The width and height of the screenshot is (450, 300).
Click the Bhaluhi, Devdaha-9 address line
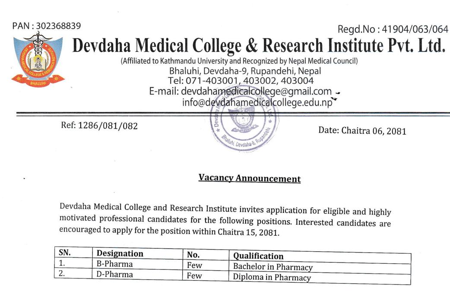245,70
